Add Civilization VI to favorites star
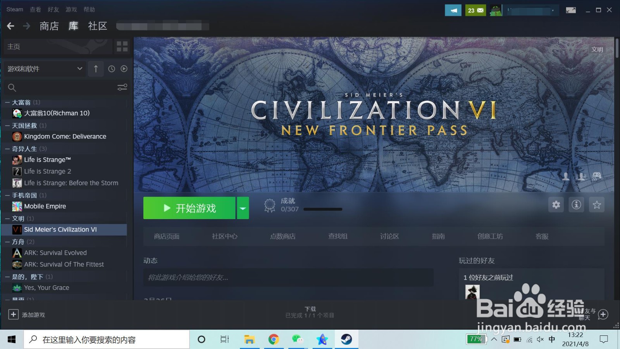The height and width of the screenshot is (349, 620). (x=597, y=204)
